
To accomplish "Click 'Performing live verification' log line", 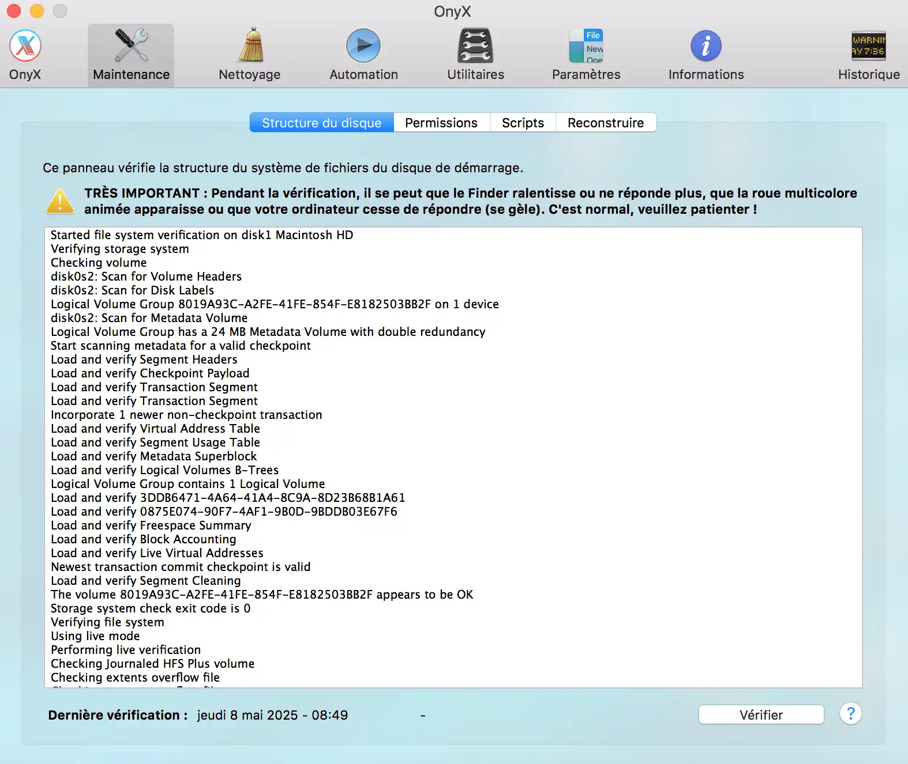I will [126, 650].
